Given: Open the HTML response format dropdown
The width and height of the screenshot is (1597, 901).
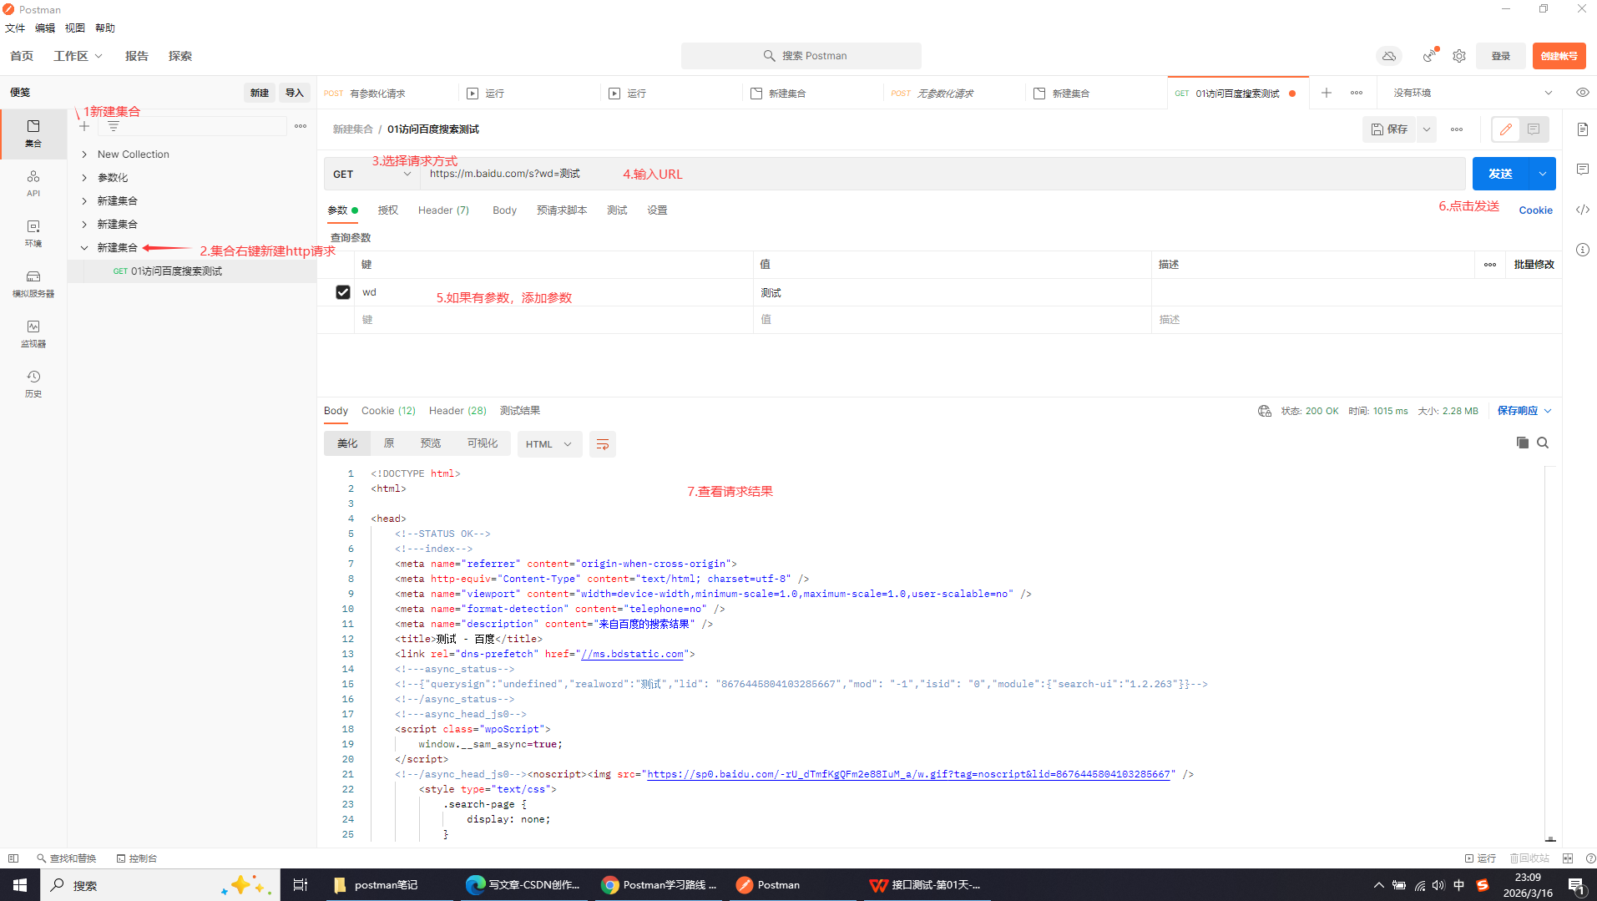Looking at the screenshot, I should pos(549,444).
